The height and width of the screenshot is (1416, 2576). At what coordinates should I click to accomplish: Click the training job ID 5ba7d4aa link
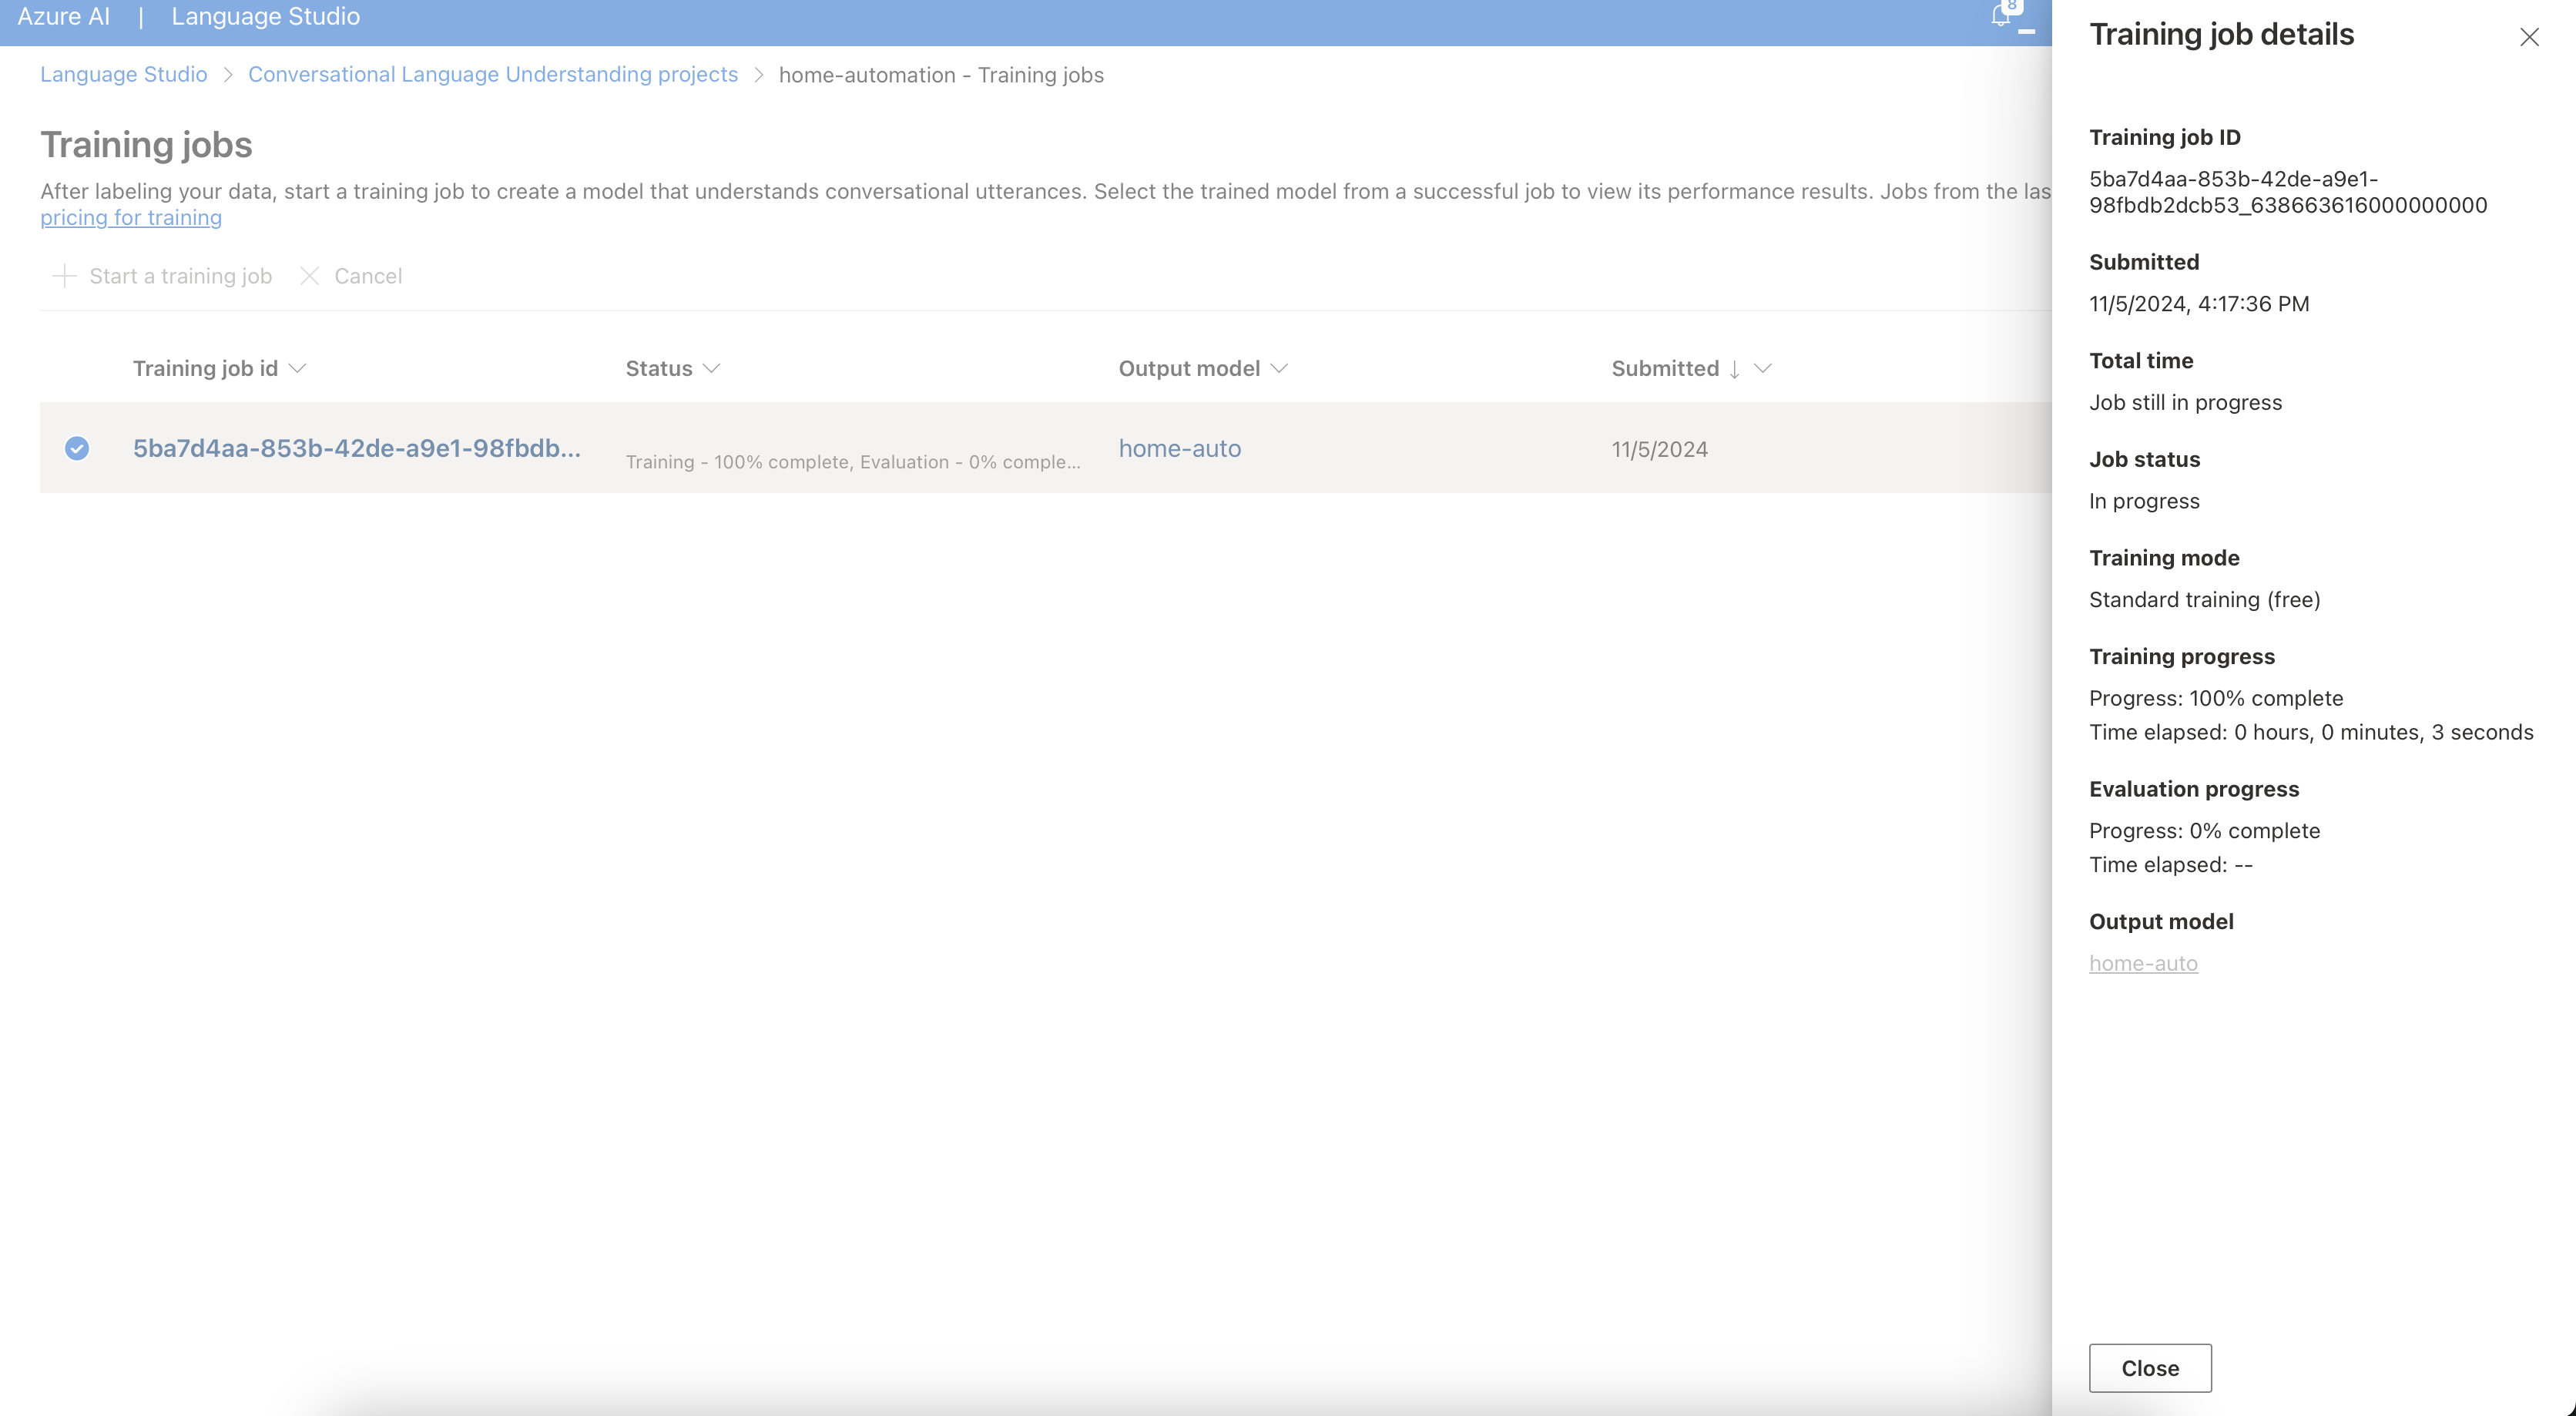[356, 448]
